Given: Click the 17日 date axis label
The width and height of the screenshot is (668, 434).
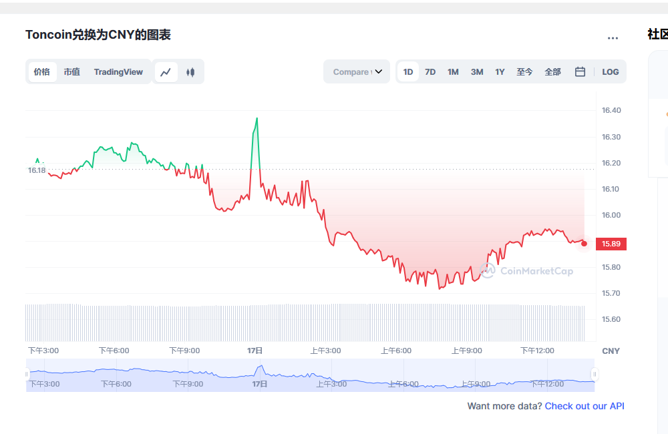Looking at the screenshot, I should click(255, 351).
